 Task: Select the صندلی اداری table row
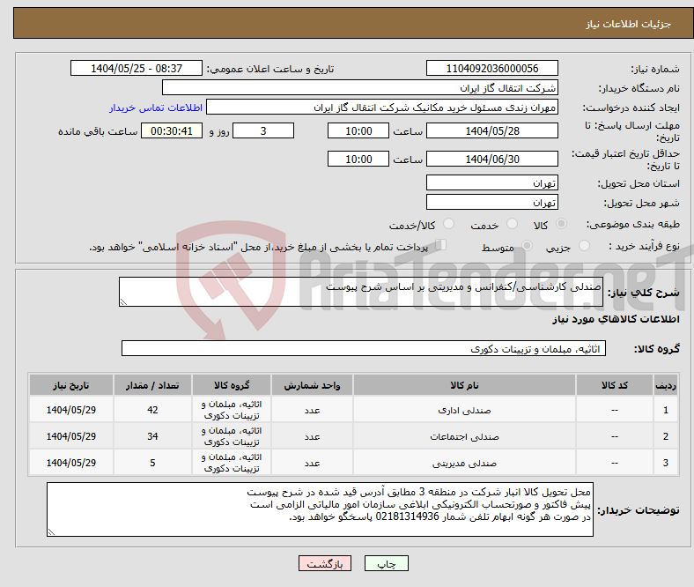click(464, 410)
